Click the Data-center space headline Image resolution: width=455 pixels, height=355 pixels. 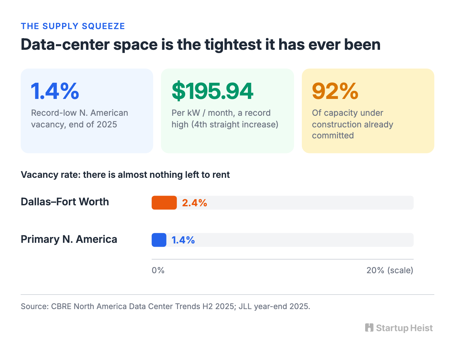[201, 45]
